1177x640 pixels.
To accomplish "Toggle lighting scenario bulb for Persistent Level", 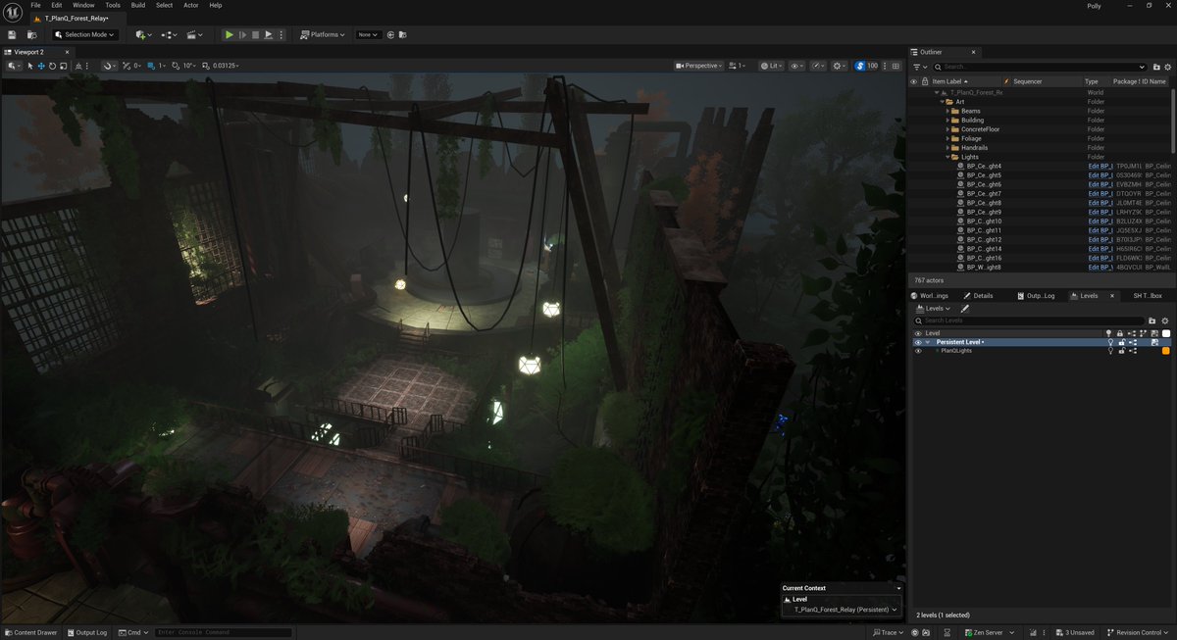I will tap(1110, 342).
